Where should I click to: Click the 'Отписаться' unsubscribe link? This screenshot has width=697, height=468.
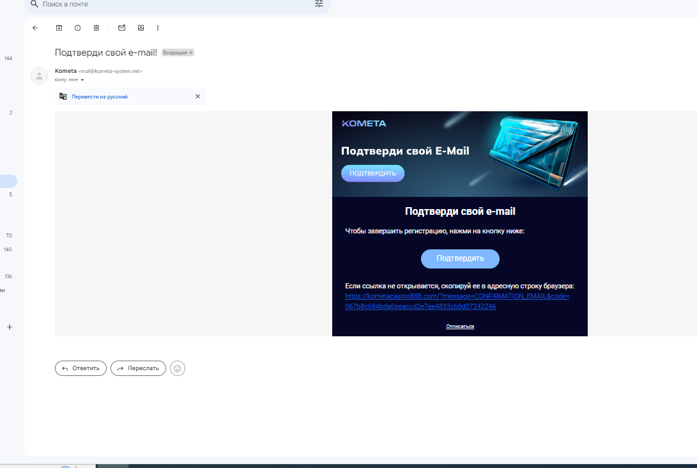click(460, 327)
